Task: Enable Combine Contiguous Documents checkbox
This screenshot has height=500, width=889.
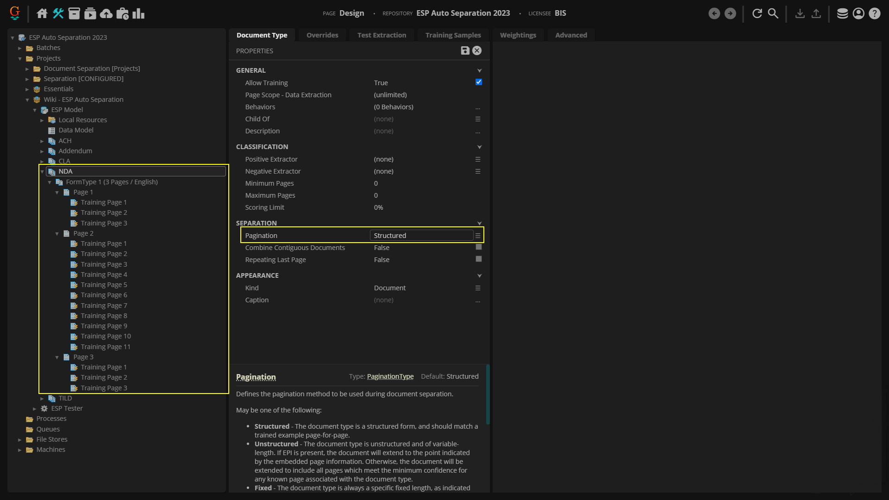Action: (x=478, y=247)
